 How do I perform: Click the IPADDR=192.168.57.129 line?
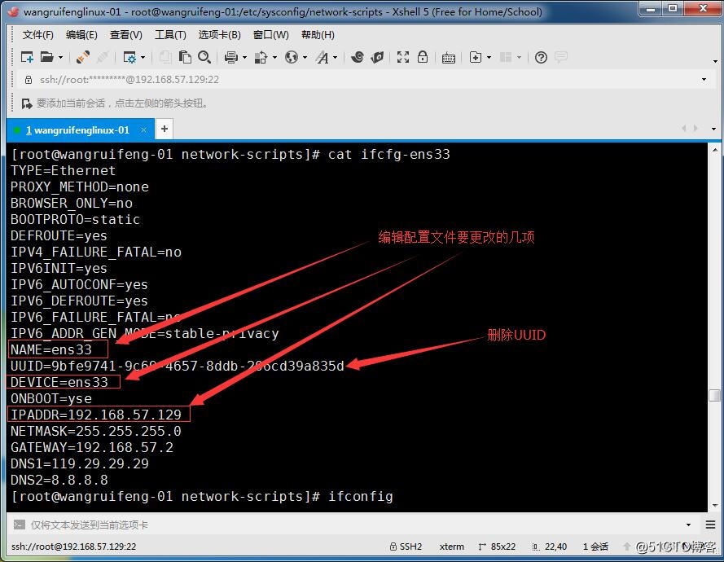96,415
